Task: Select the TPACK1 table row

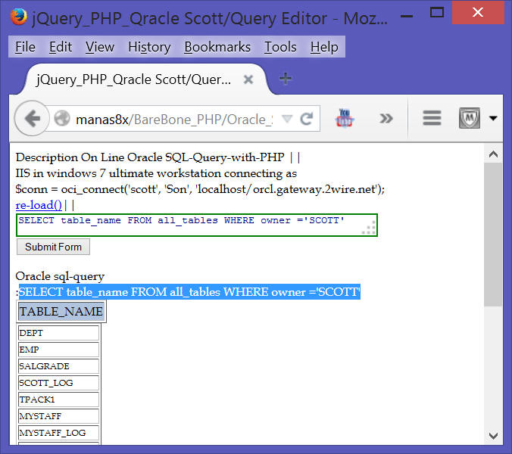Action: (x=59, y=400)
